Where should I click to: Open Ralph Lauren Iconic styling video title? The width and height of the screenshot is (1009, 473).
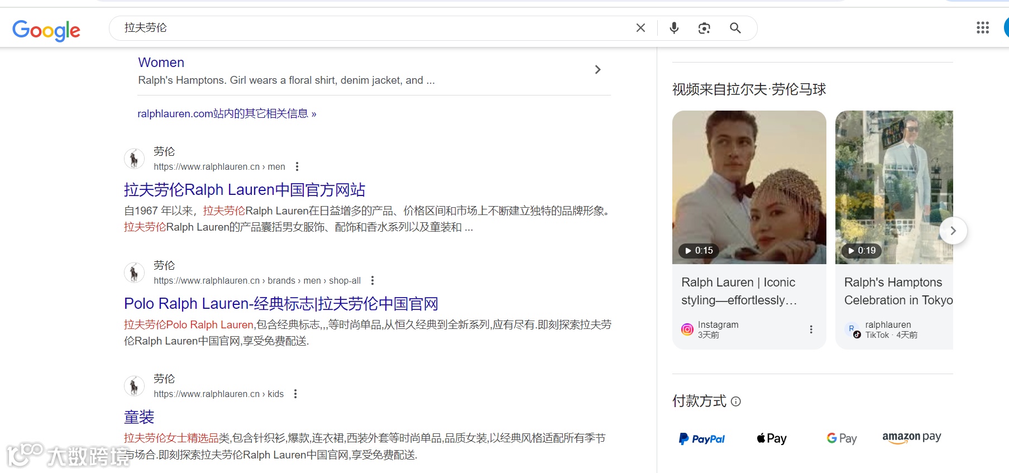(x=739, y=292)
